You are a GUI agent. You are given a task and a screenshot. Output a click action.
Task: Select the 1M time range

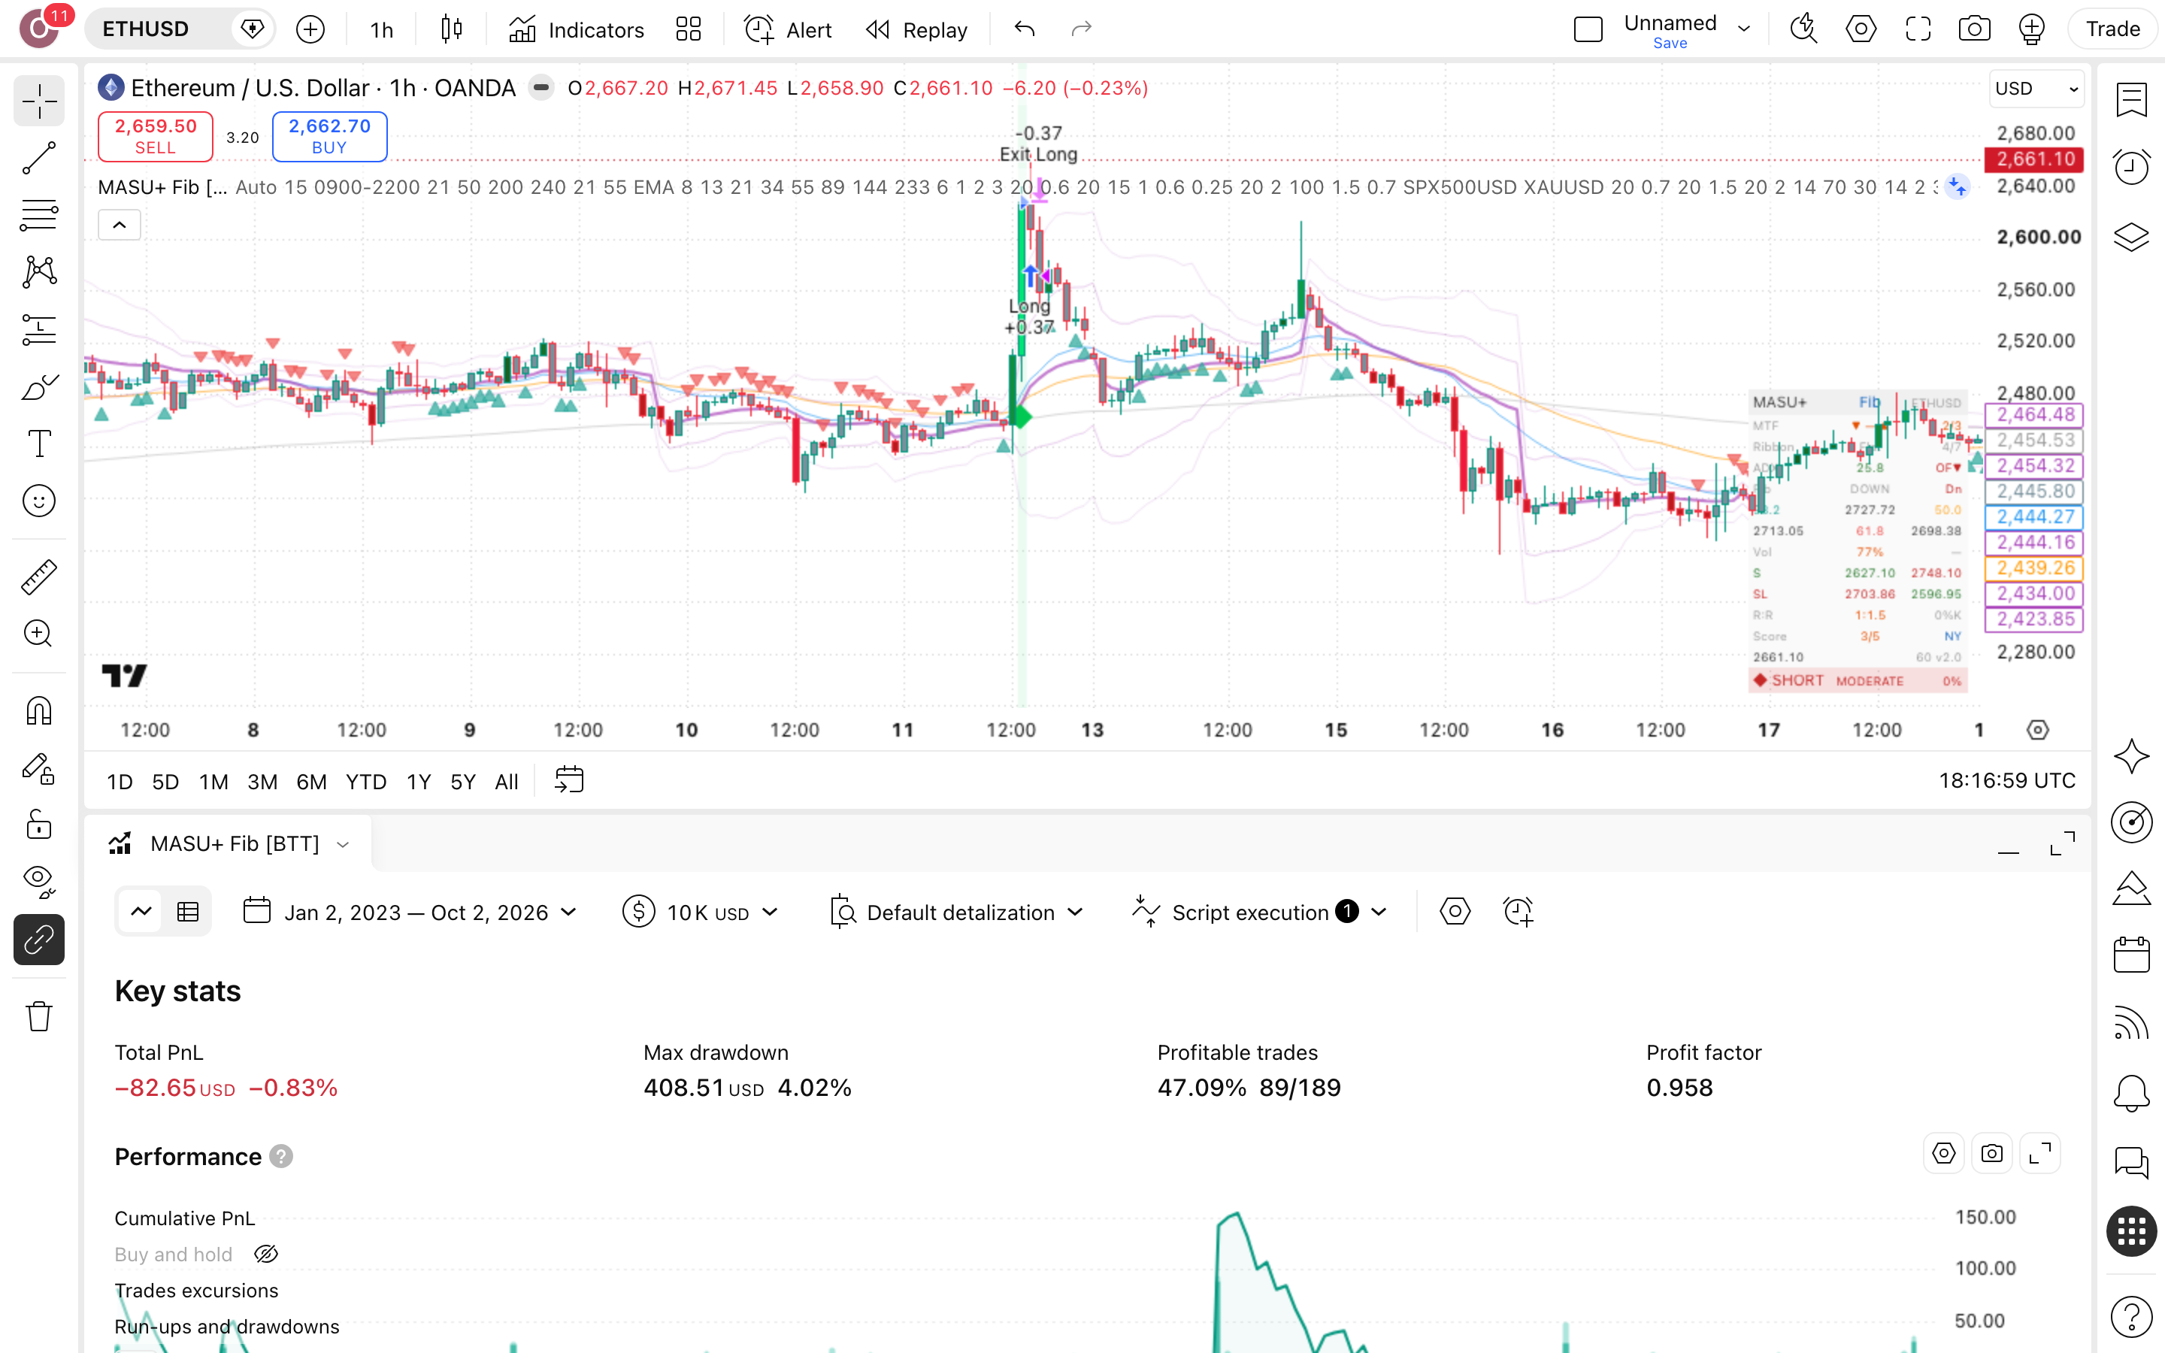point(213,782)
